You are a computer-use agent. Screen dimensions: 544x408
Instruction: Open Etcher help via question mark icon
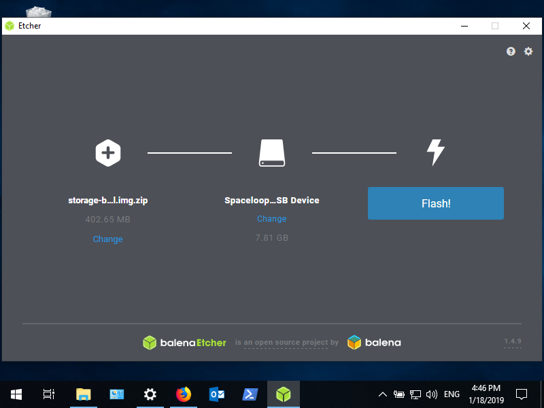coord(511,52)
